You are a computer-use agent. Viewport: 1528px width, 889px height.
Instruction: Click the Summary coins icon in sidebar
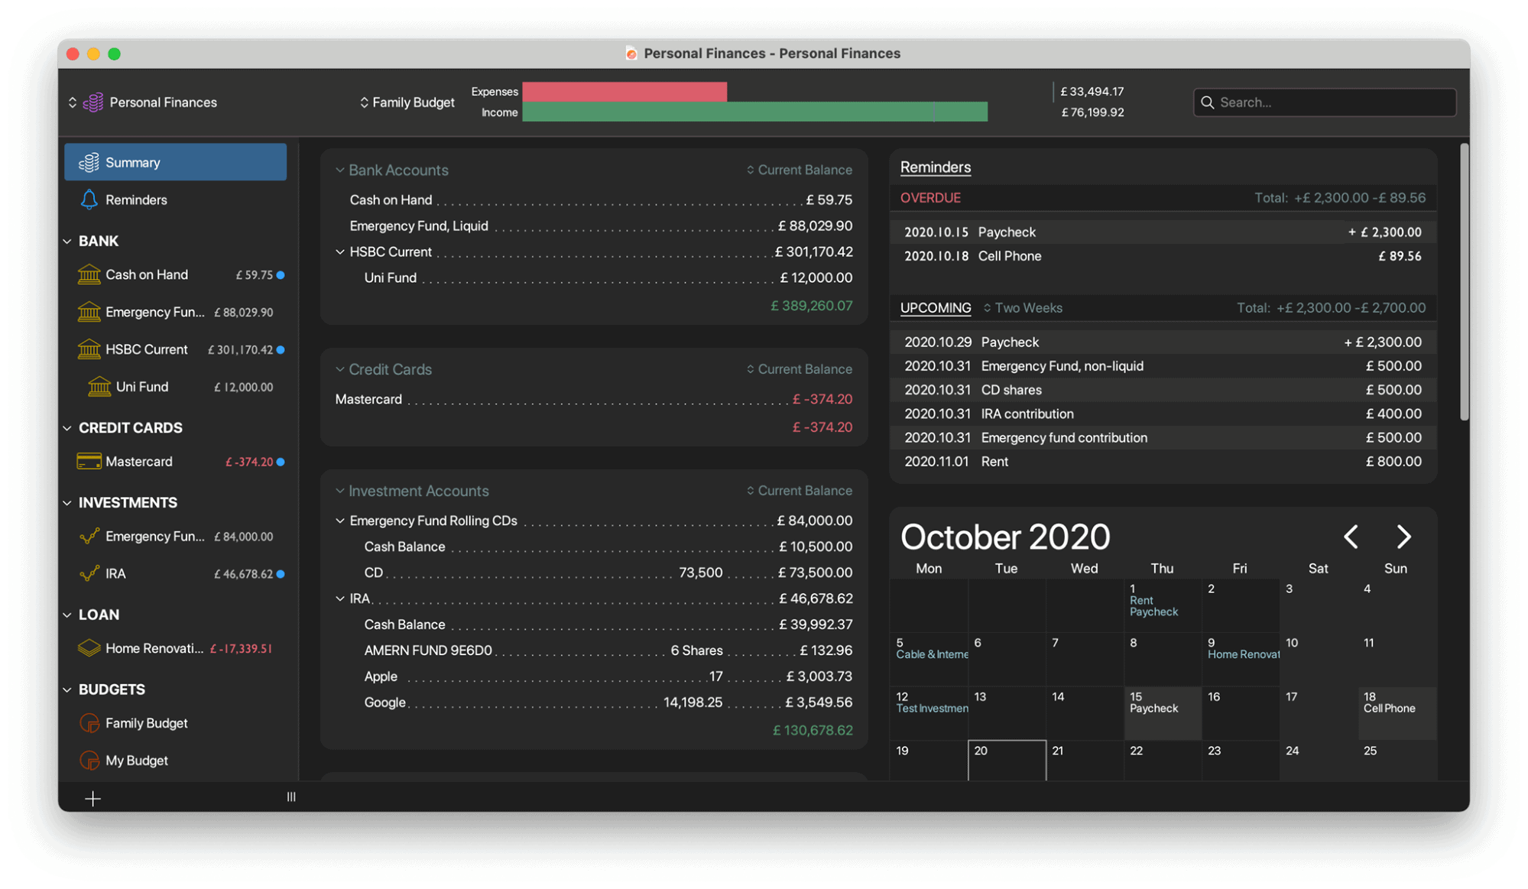[89, 162]
